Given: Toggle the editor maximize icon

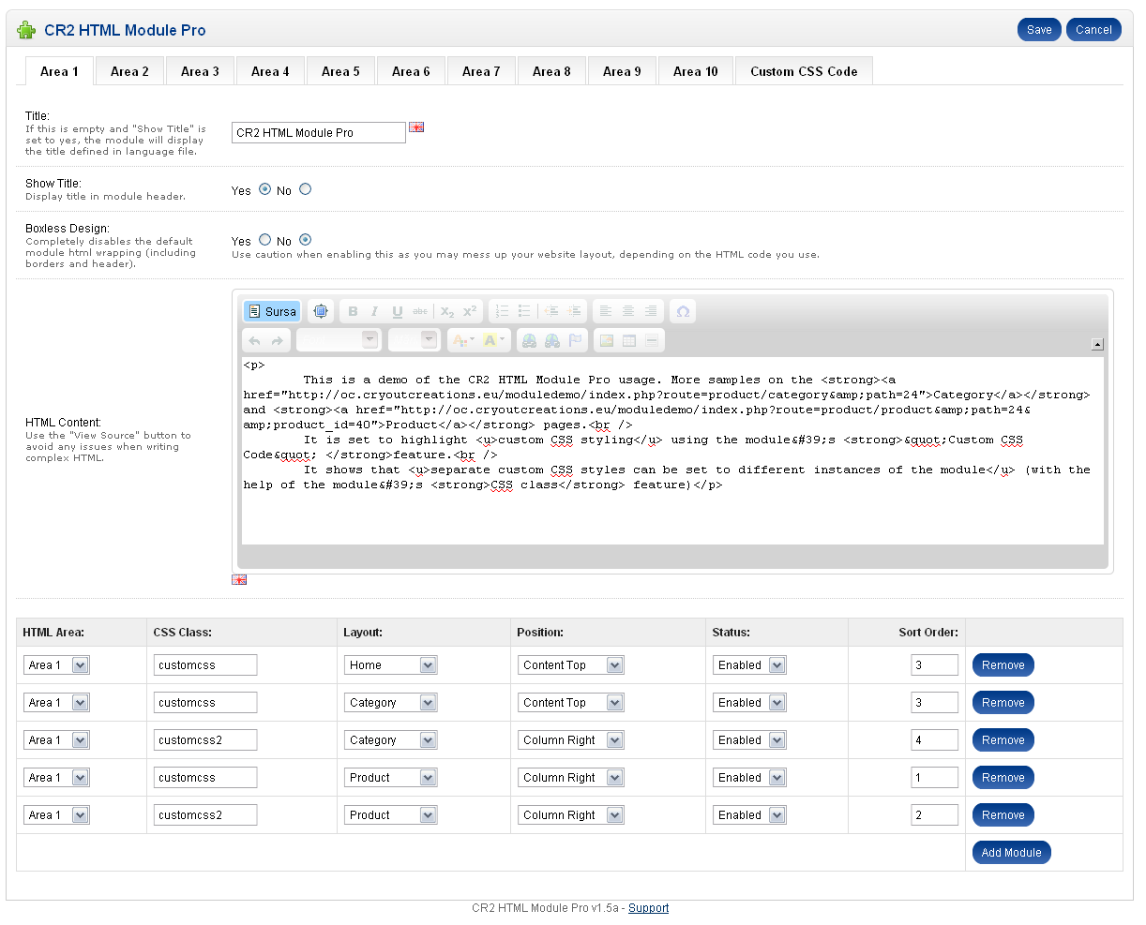Looking at the screenshot, I should 321,311.
